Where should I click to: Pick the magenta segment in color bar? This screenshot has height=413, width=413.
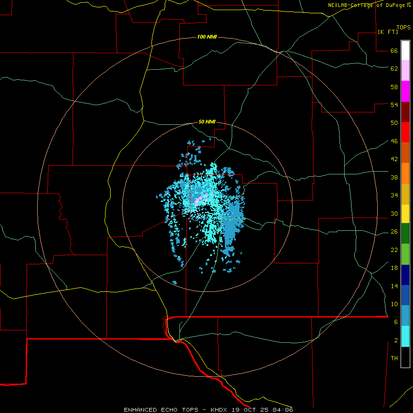pos(405,91)
